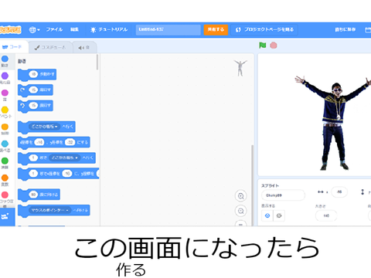Open どこかの場所 dropdown in へ行く block
Image resolution: width=371 pixels, height=278 pixels.
coord(44,127)
